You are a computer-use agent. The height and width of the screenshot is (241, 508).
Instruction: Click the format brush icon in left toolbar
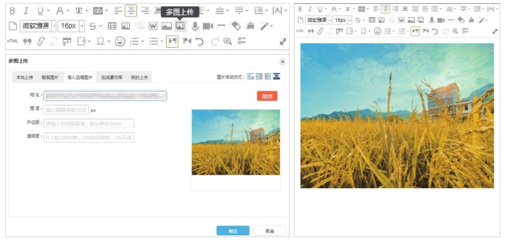click(250, 26)
